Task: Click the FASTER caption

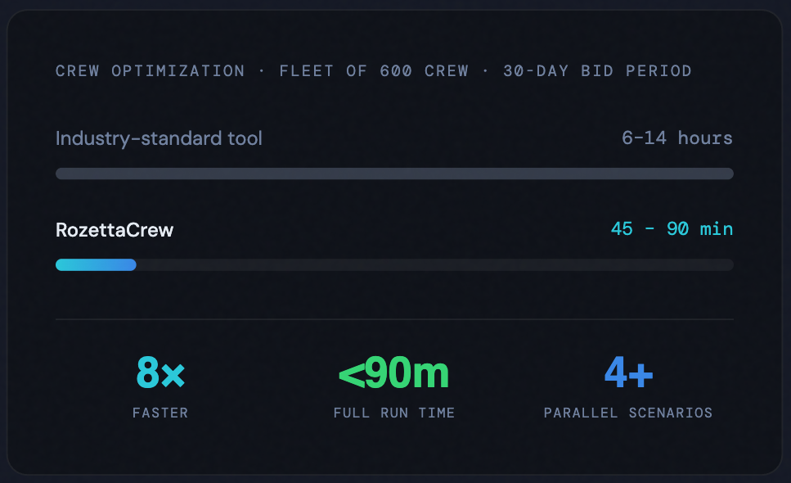Action: point(160,413)
